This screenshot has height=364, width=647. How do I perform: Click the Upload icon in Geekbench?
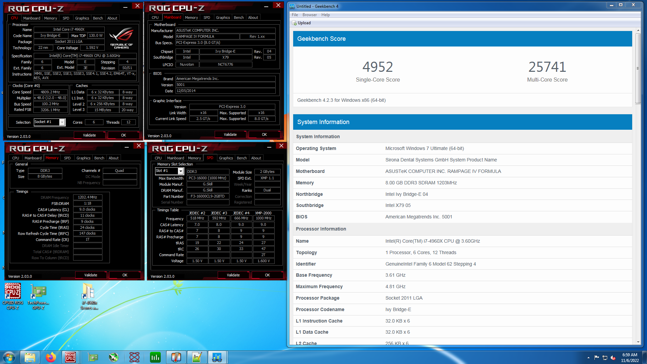pos(294,23)
